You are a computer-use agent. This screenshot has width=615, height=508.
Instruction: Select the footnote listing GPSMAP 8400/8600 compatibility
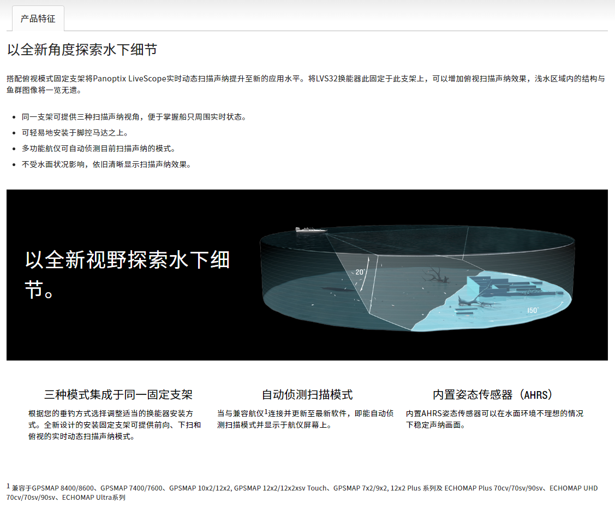pos(302,492)
